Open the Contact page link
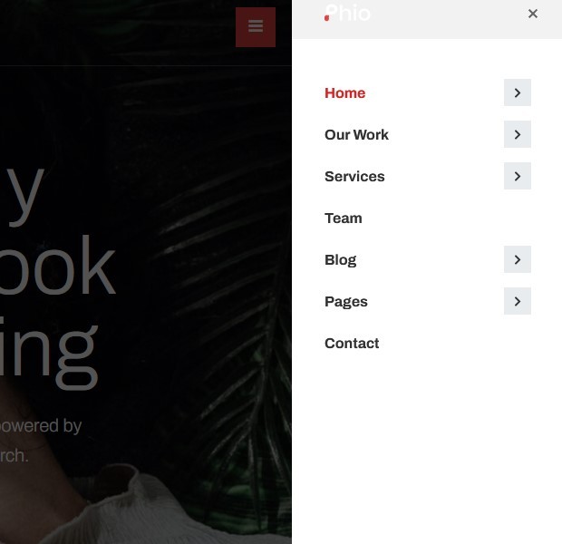 (352, 344)
